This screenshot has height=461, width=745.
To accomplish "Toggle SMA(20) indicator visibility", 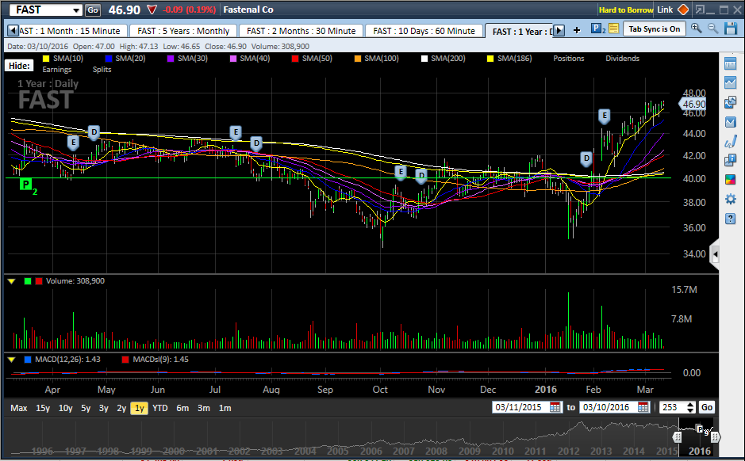I will pyautogui.click(x=125, y=59).
